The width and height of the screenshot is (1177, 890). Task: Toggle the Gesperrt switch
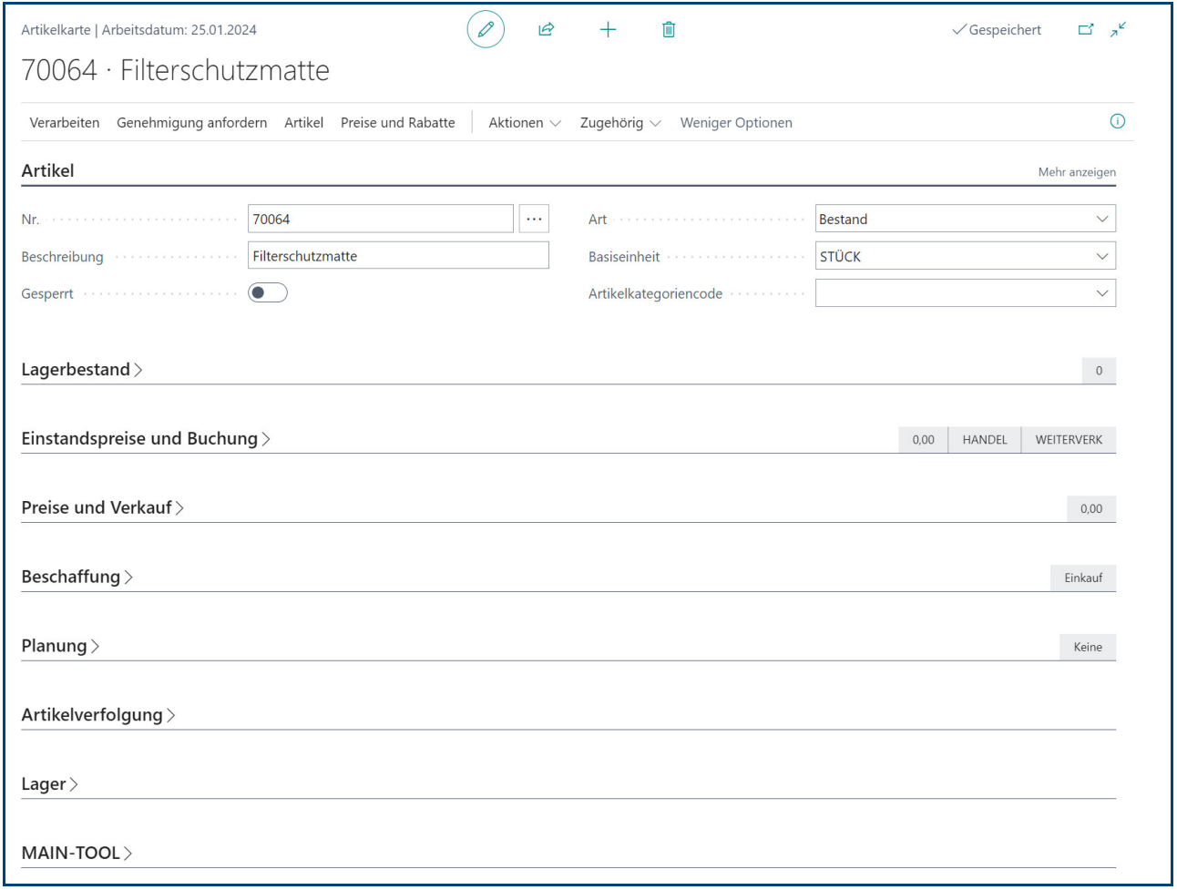(x=268, y=292)
